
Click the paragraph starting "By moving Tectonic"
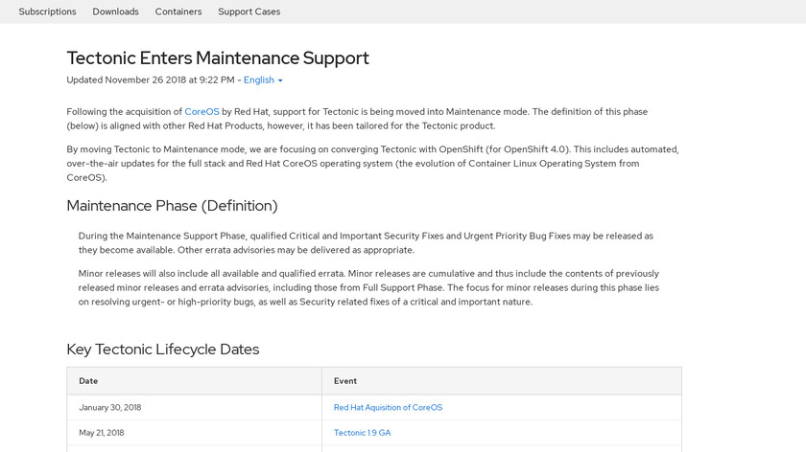(372, 163)
